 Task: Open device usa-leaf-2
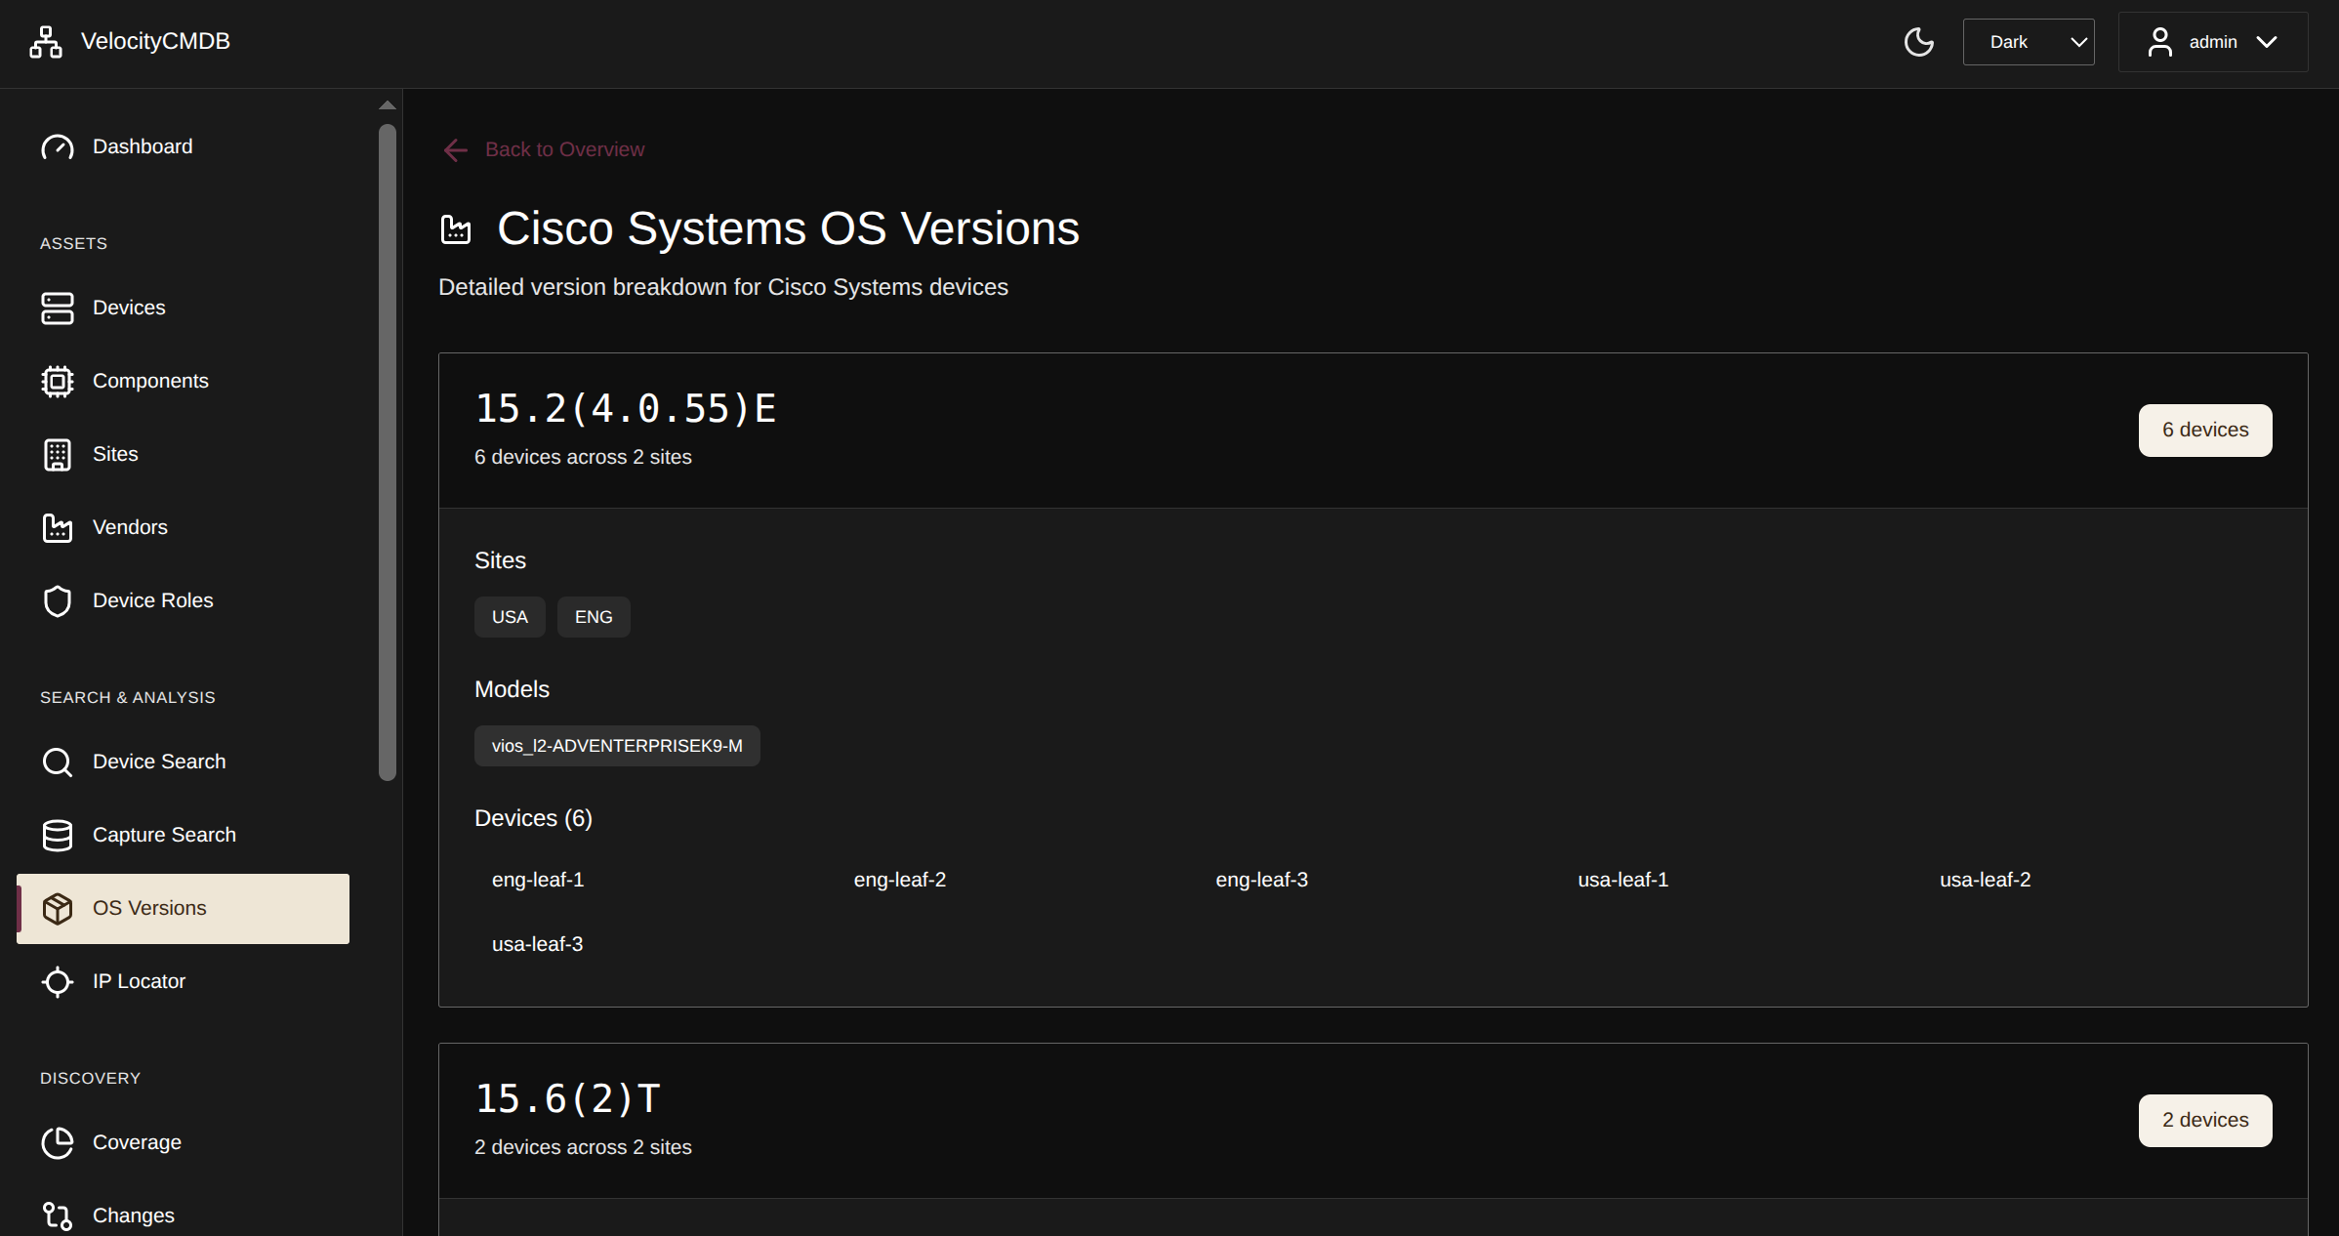(1985, 880)
